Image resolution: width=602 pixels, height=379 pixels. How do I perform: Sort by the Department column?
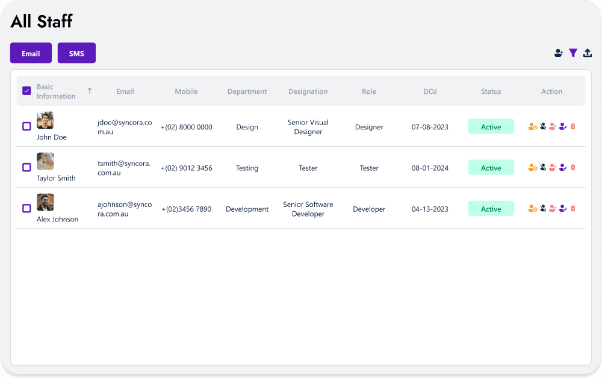(x=247, y=91)
